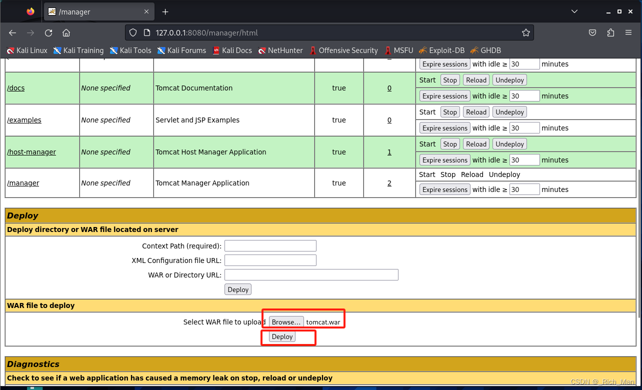The height and width of the screenshot is (390, 642).
Task: Open the Kali Tools bookmark
Action: click(x=130, y=50)
